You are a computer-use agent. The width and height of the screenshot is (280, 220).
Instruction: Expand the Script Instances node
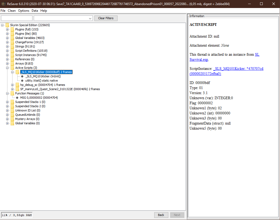(7, 55)
